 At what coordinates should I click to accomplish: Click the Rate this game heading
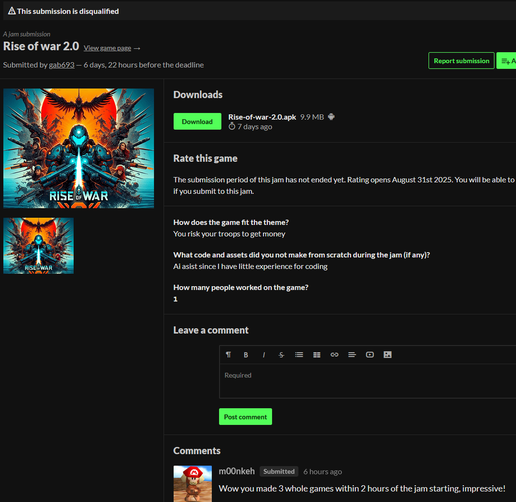pyautogui.click(x=205, y=158)
